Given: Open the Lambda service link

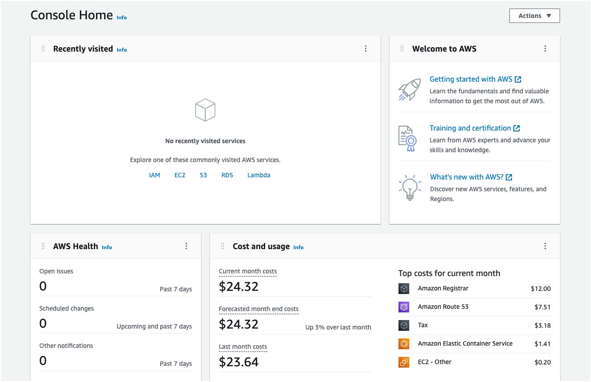Looking at the screenshot, I should [259, 175].
